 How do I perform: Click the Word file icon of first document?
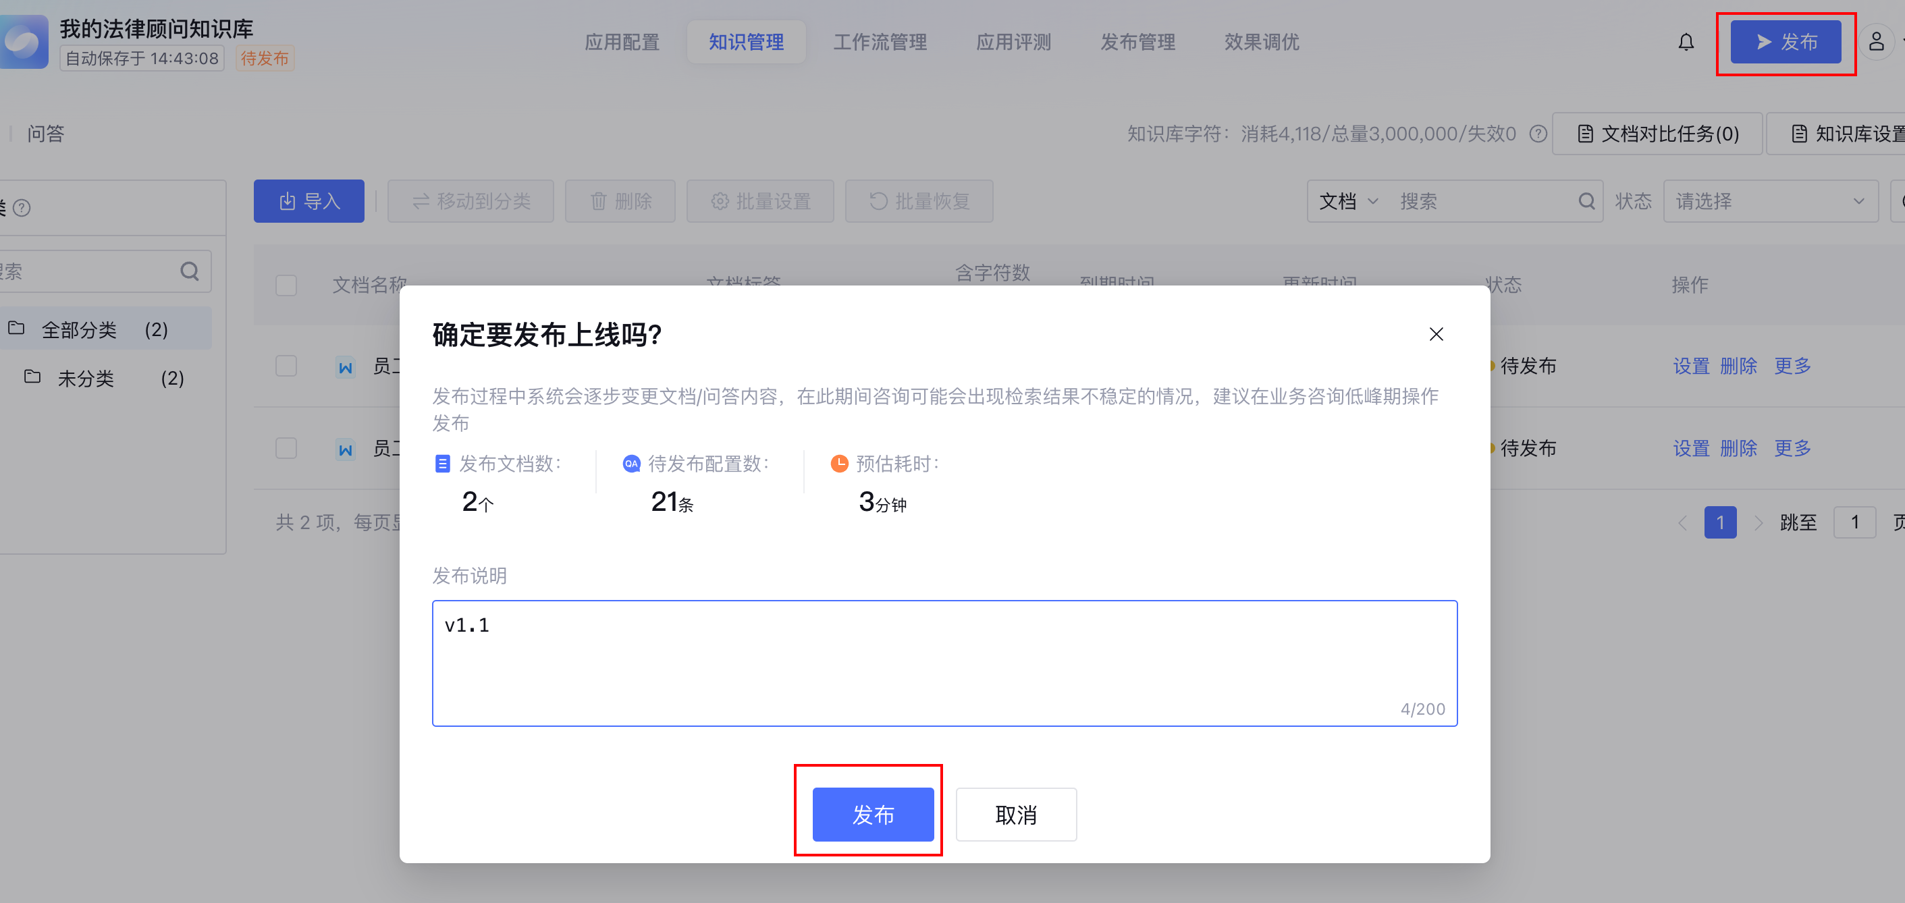click(346, 367)
